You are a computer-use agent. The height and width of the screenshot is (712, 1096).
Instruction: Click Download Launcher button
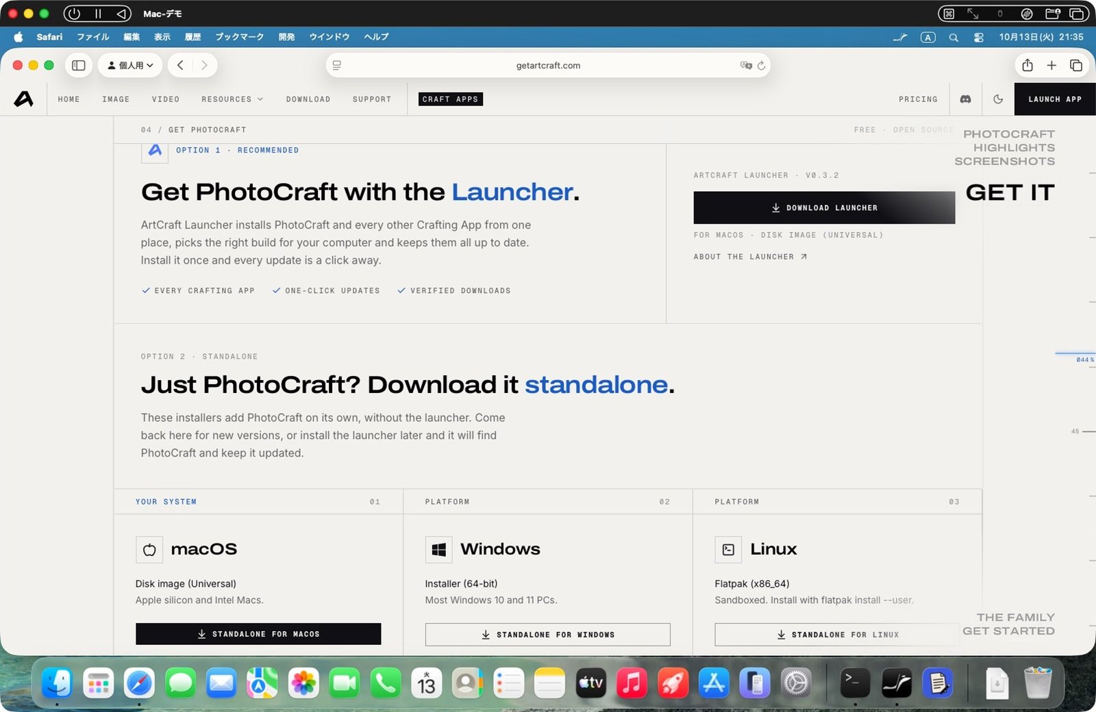(824, 207)
